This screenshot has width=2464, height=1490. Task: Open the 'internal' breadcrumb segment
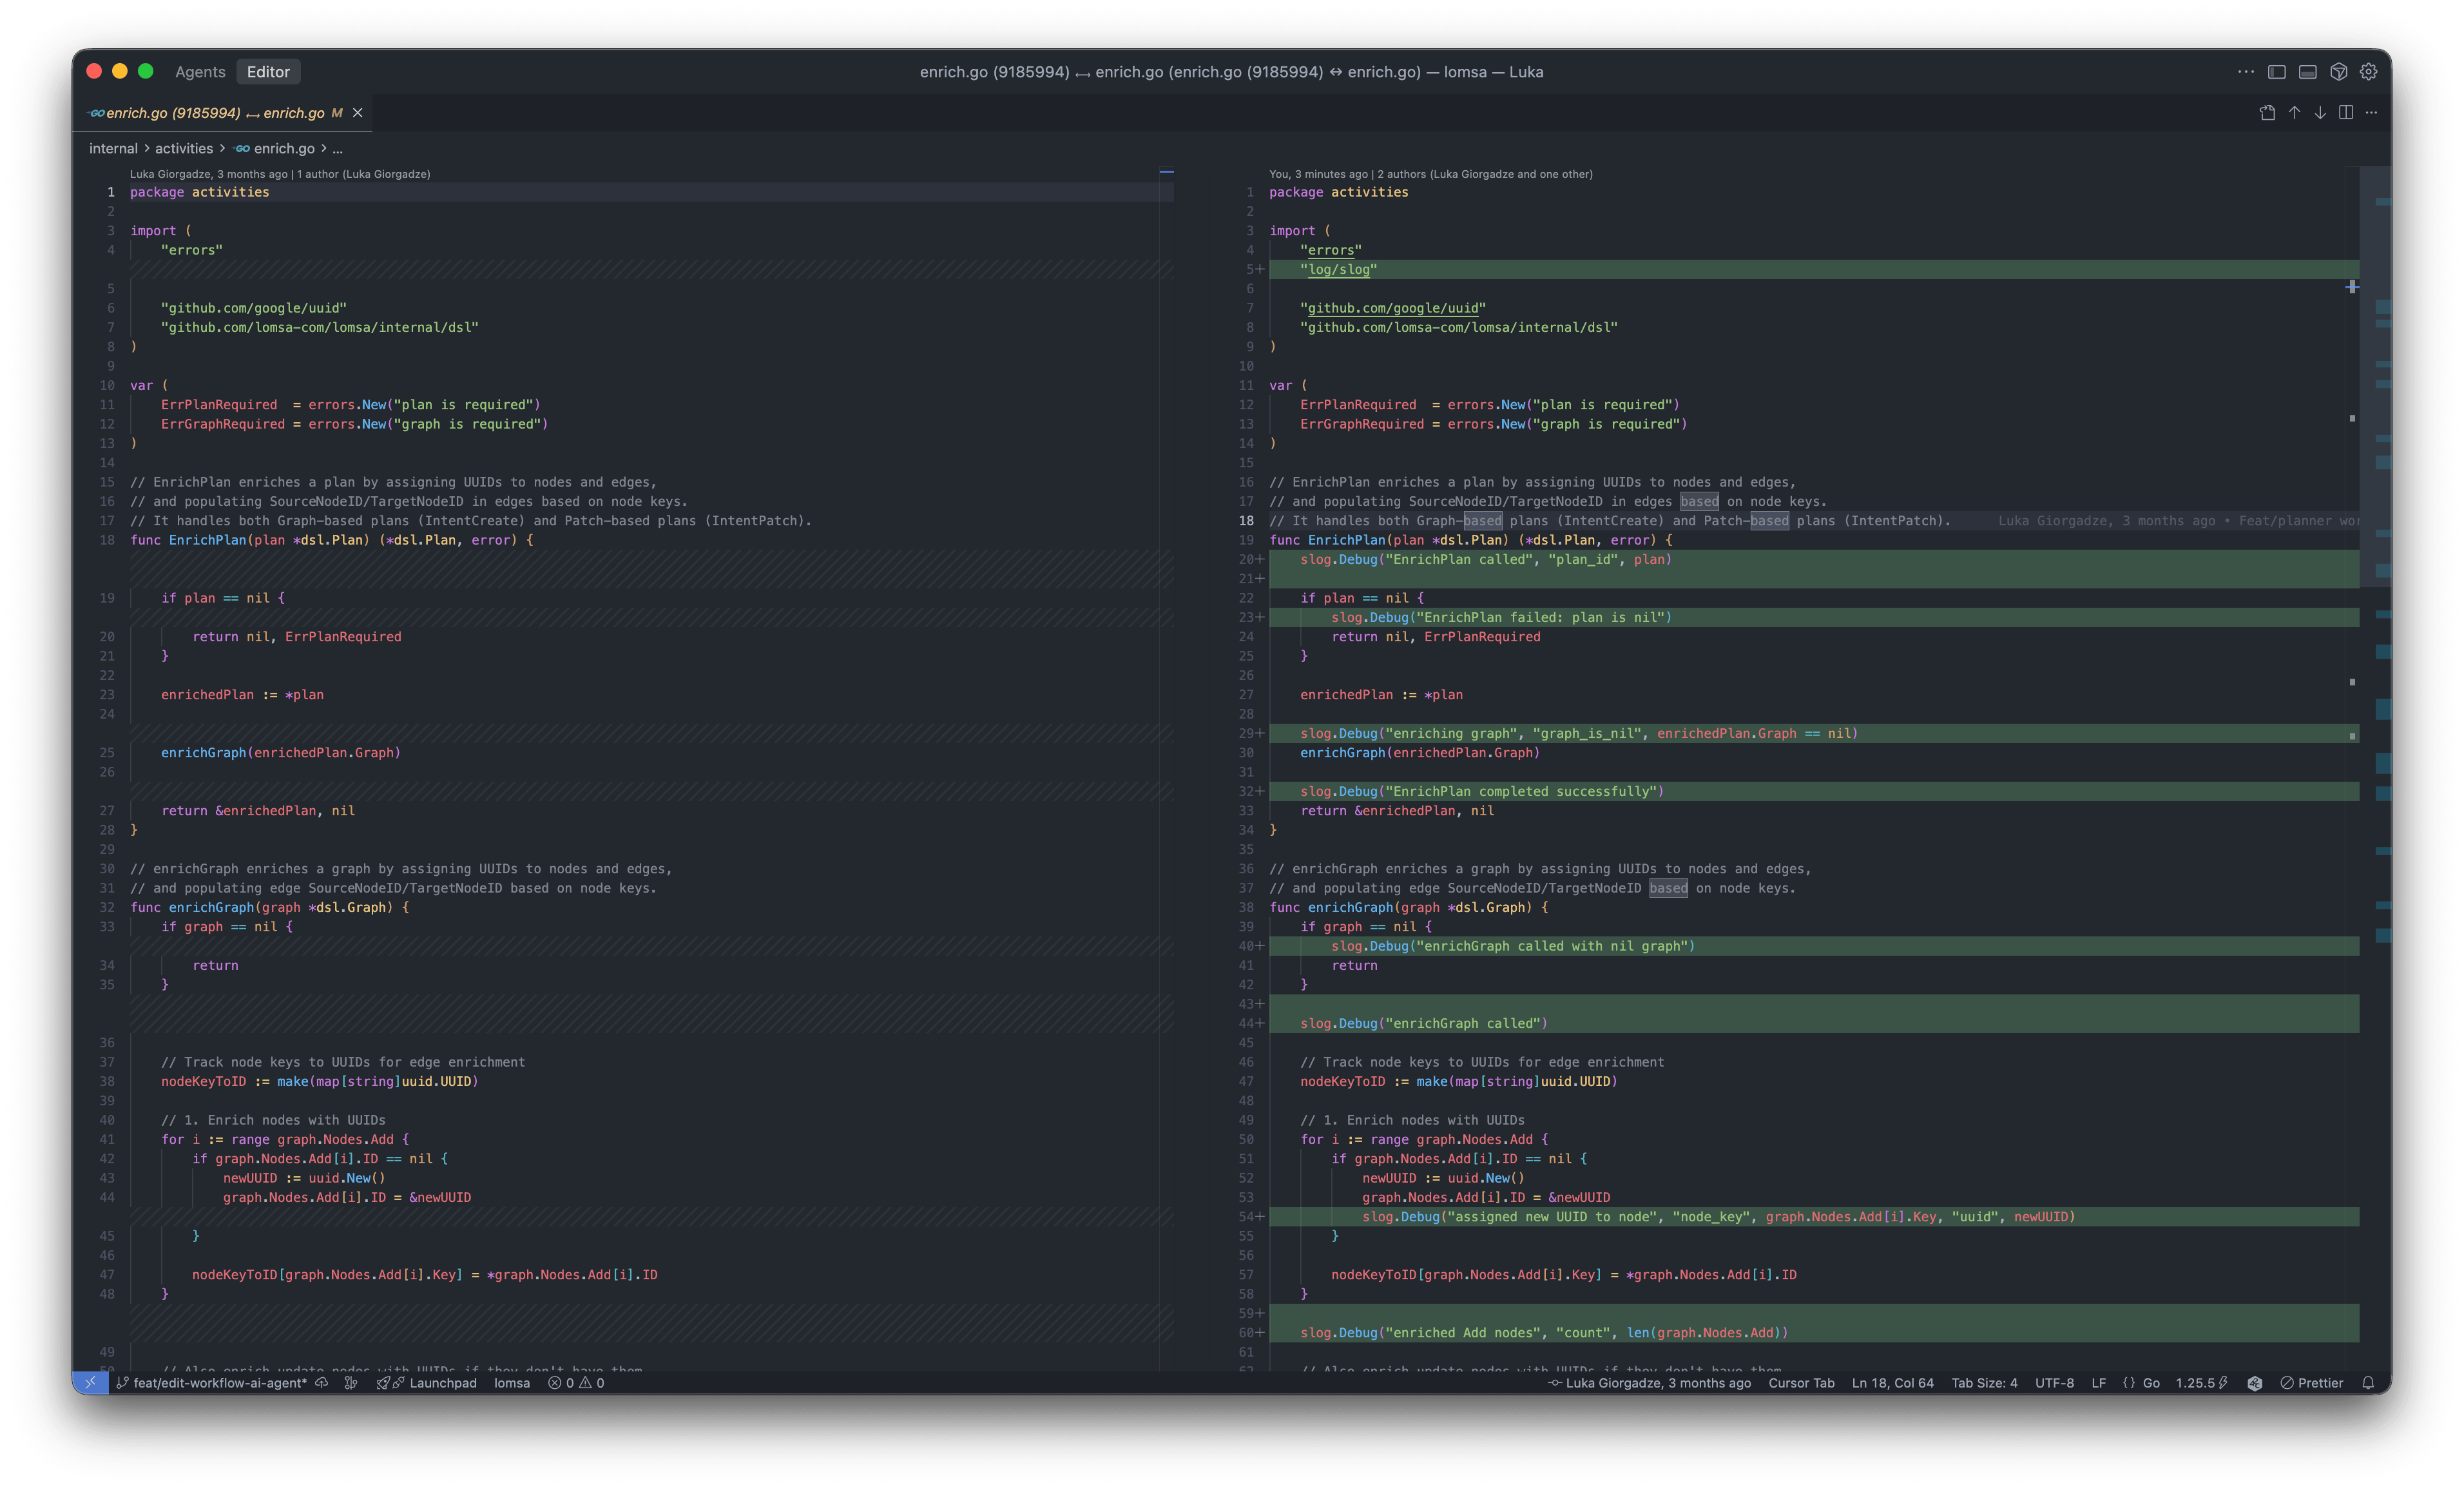click(113, 148)
